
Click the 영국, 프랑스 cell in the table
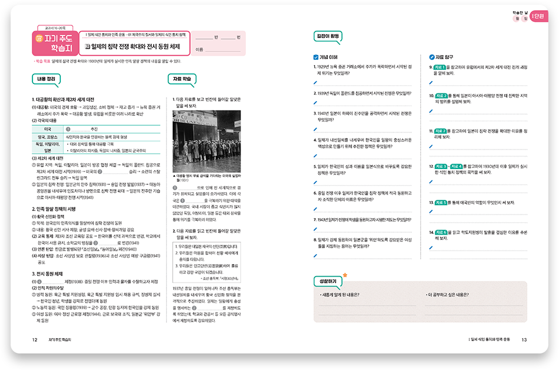pyautogui.click(x=48, y=137)
